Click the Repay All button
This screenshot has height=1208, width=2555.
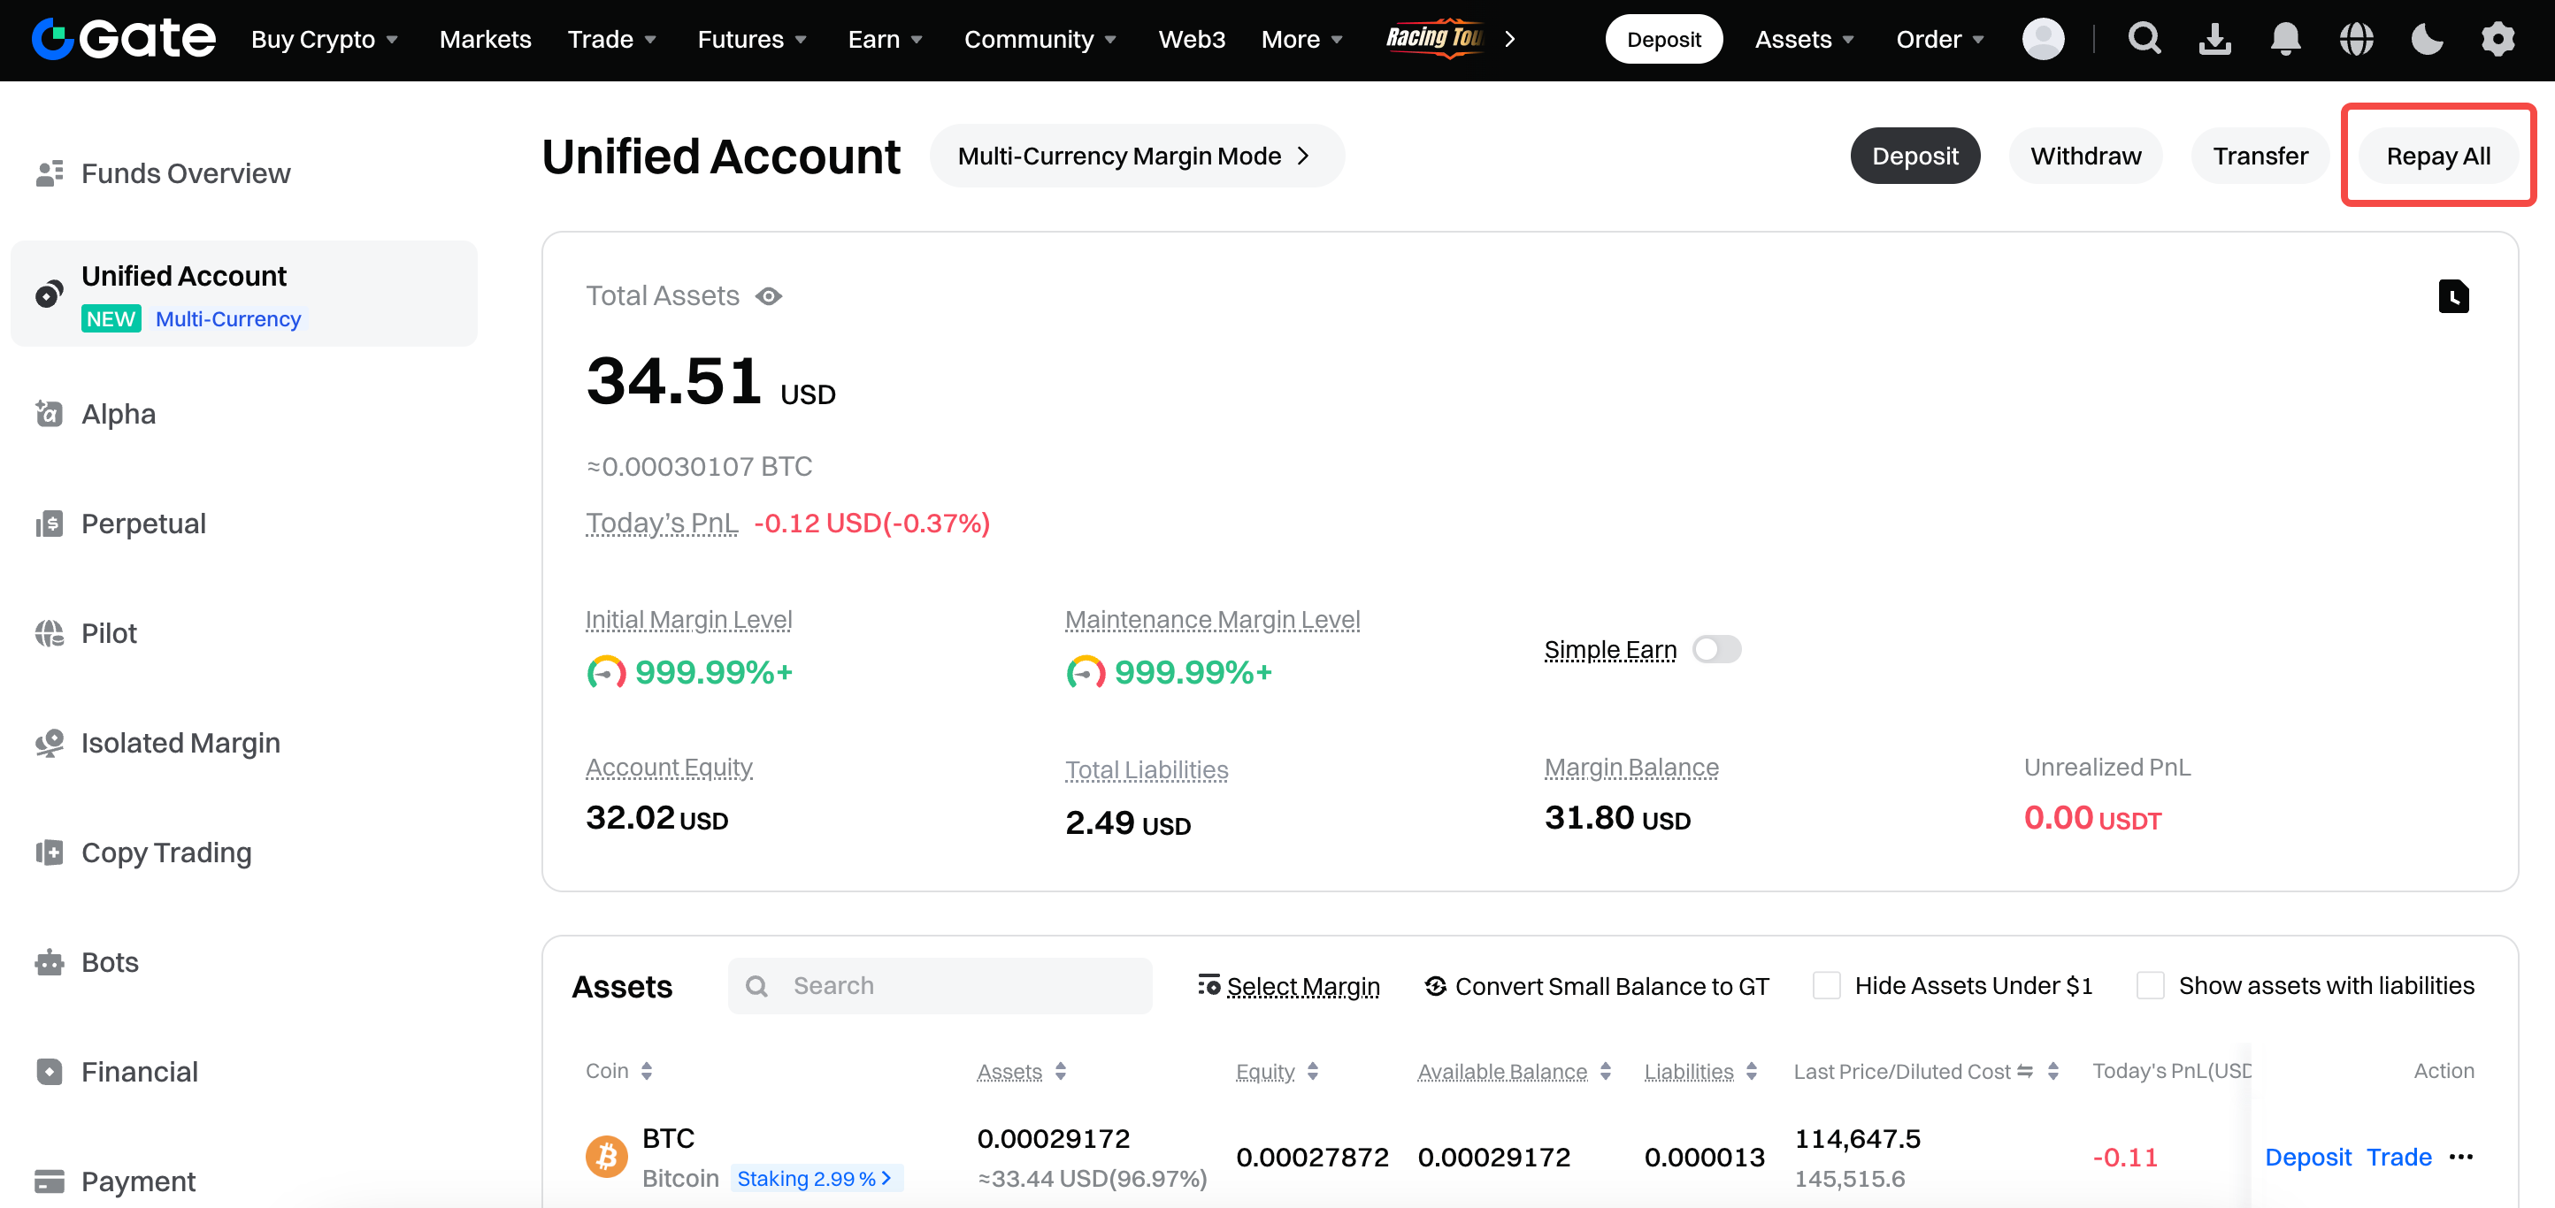click(x=2437, y=156)
